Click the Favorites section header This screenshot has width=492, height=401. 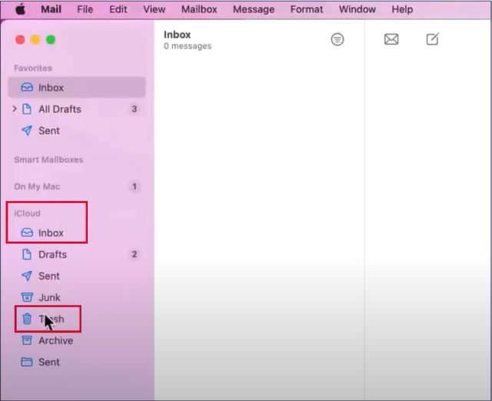coord(33,69)
